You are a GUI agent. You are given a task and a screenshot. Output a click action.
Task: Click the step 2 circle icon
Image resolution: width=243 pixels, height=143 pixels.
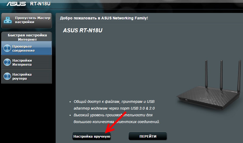(7, 62)
